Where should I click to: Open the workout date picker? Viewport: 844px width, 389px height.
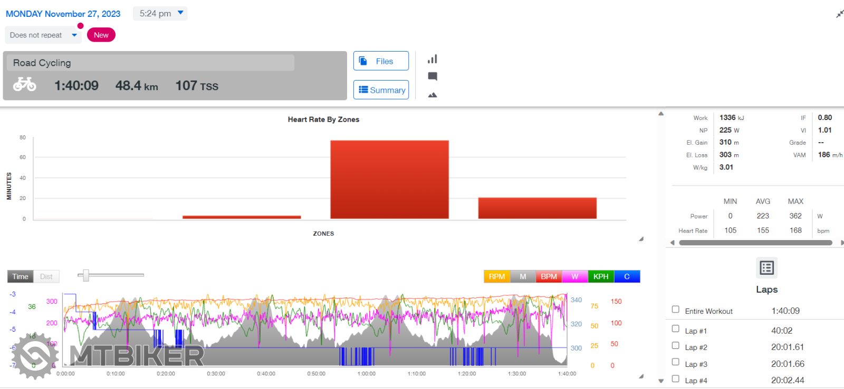pos(63,14)
